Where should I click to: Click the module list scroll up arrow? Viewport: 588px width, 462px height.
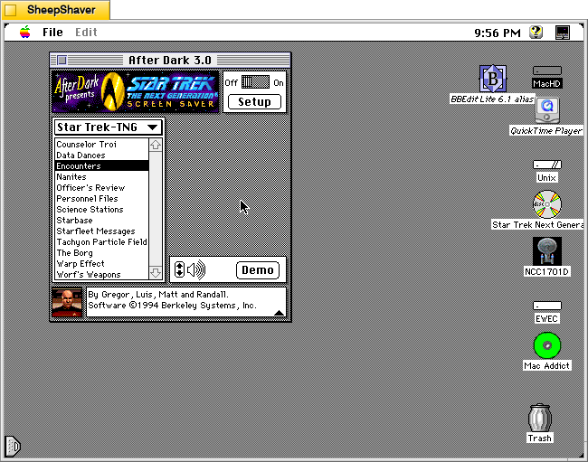(156, 145)
